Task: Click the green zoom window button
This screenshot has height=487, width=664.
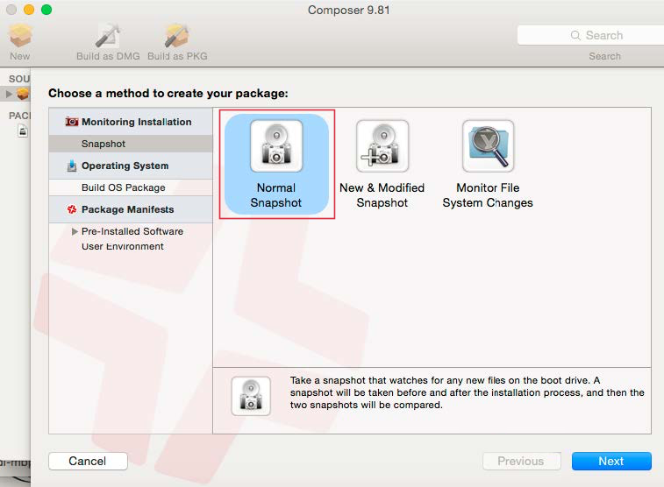Action: pos(46,10)
